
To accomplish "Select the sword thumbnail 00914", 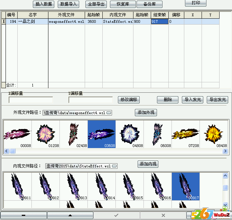I will click(102, 186).
